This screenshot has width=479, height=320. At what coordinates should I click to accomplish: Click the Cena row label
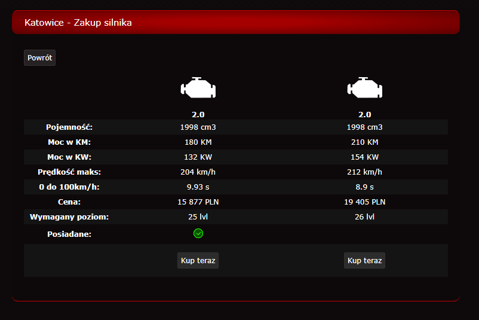click(x=69, y=202)
